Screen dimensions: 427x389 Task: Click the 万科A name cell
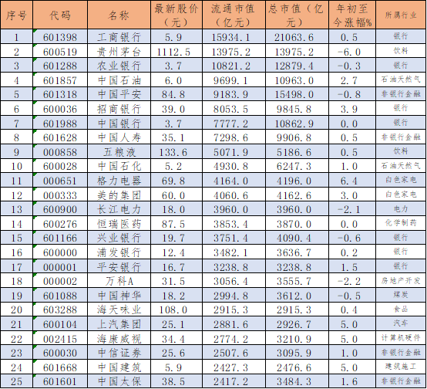click(x=119, y=280)
